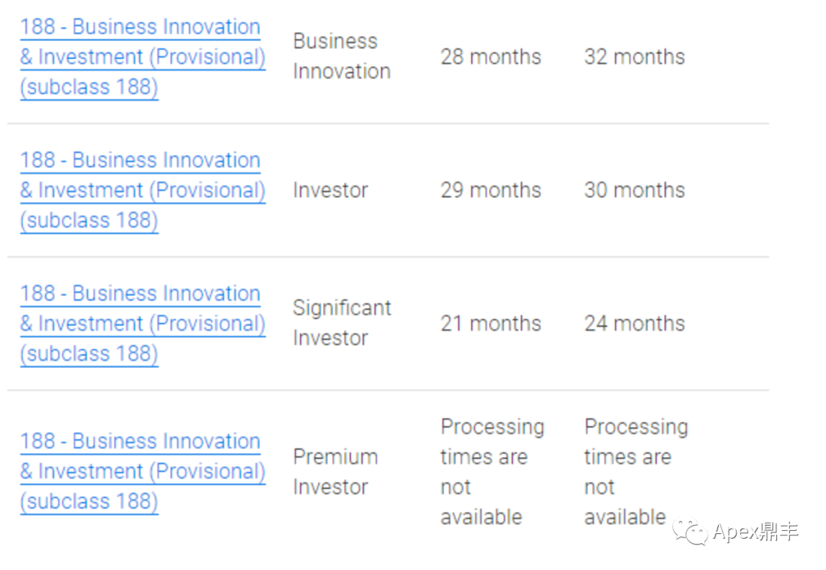Screen dimensions: 826x570
Task: Click divider line above Premium Investor row
Action: point(389,390)
